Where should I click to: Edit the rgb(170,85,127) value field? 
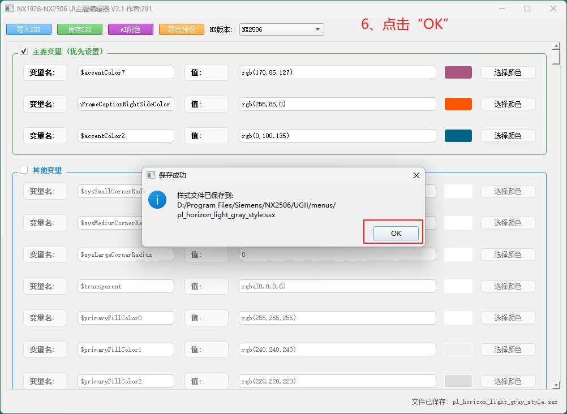click(x=337, y=72)
